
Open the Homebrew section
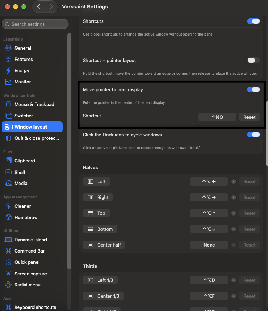click(32, 217)
